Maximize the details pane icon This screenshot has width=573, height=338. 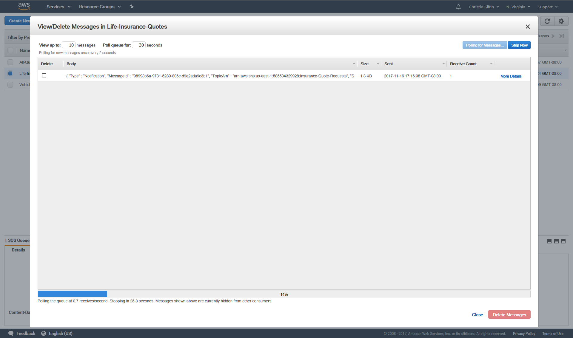tap(563, 241)
